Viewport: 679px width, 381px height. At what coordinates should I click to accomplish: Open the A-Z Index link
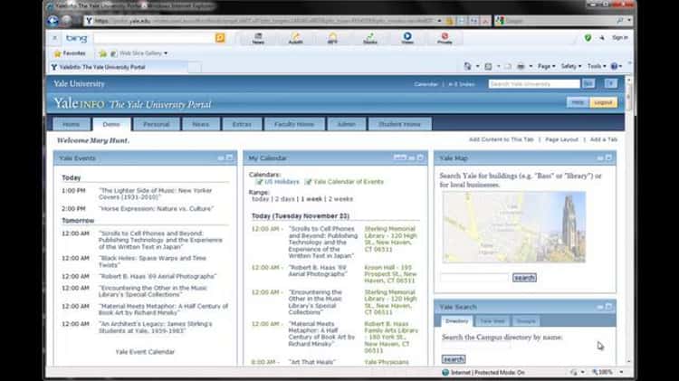(462, 84)
